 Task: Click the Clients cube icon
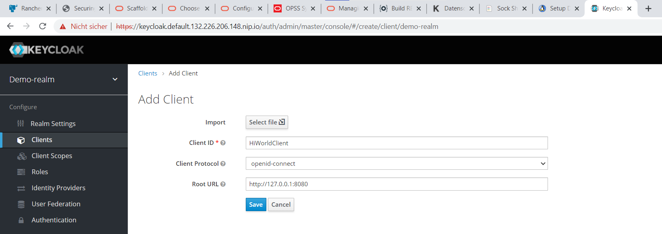(21, 140)
